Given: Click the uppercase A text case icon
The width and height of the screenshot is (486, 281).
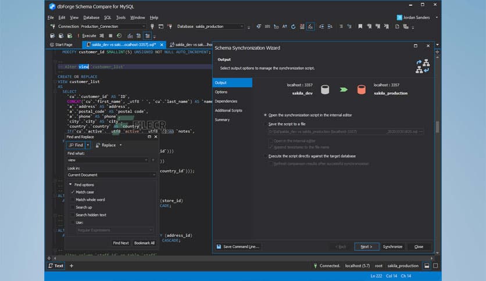Looking at the screenshot, I should (x=284, y=27).
